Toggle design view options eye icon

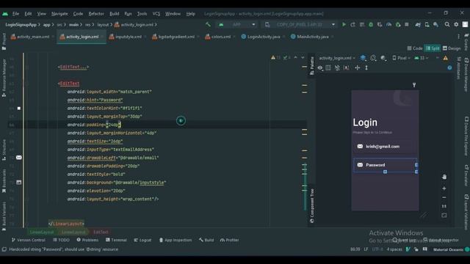(320, 68)
